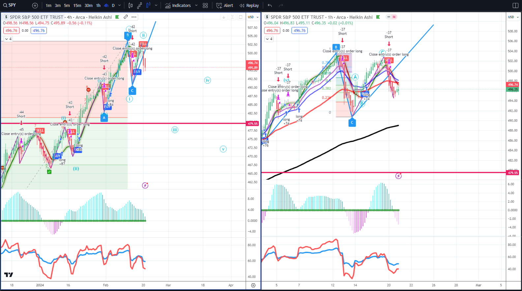Screen dimensions: 522x291
Task: Expand the timeframe interval dropdown arrow
Action: [x=119, y=6]
